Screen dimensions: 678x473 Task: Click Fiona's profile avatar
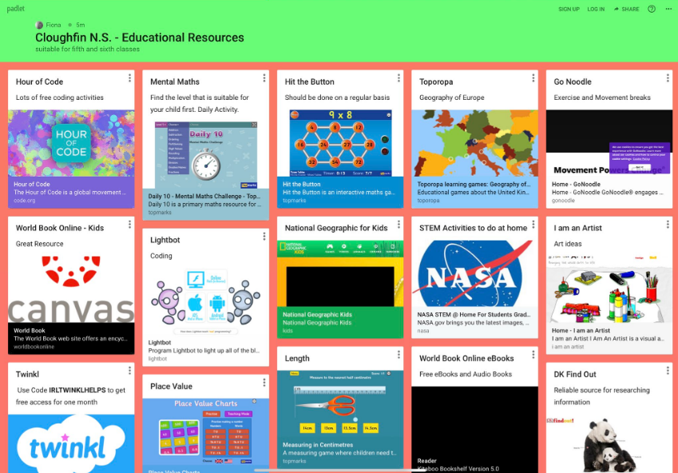tap(38, 25)
